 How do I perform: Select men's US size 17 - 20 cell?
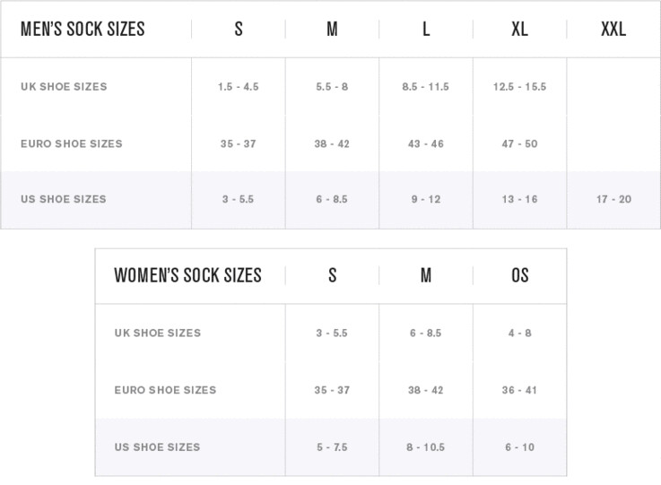click(613, 199)
